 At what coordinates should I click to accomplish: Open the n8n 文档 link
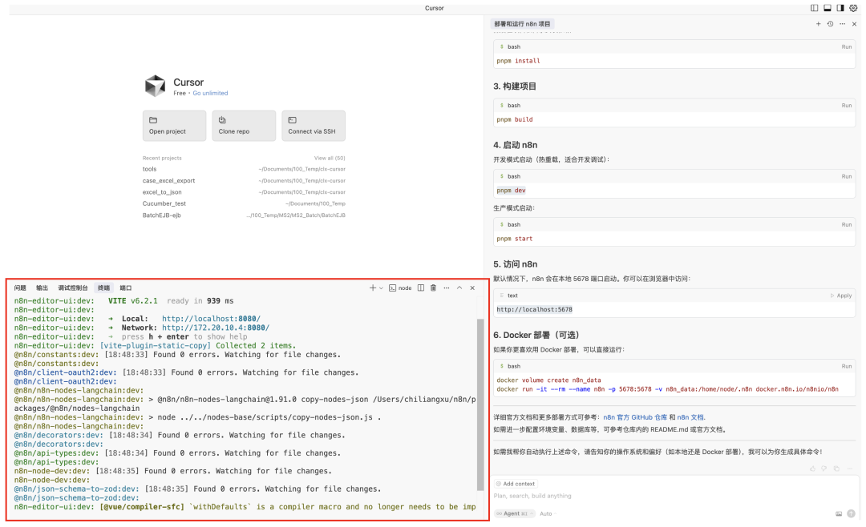click(x=691, y=418)
